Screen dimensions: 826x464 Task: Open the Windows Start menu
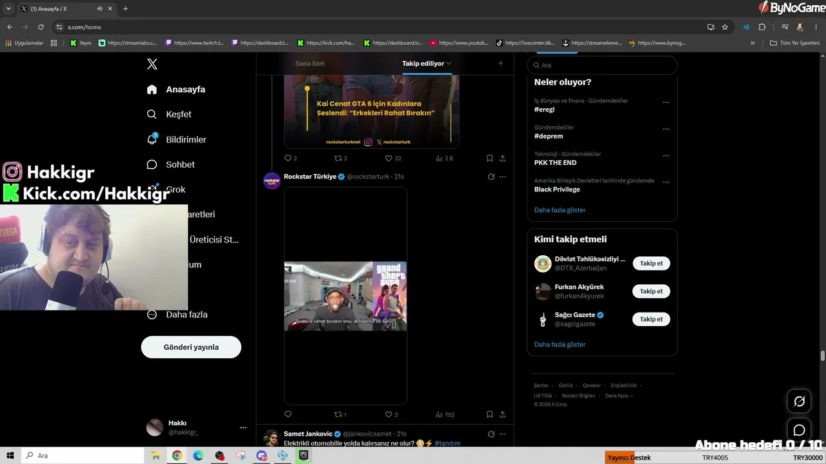[x=10, y=456]
